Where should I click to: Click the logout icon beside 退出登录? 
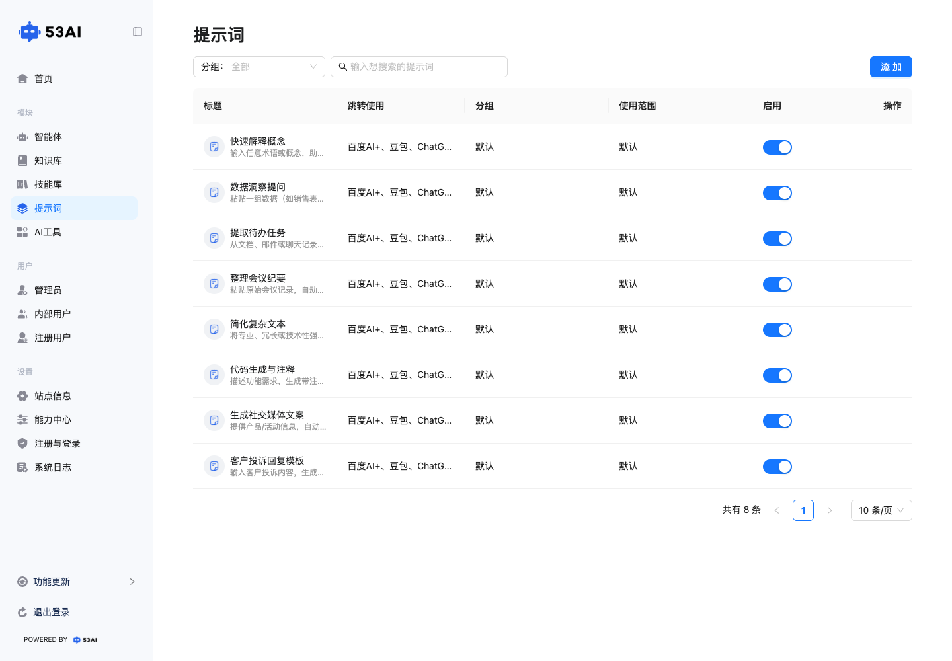pos(22,612)
